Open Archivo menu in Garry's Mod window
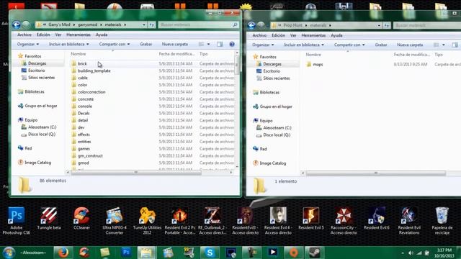The height and width of the screenshot is (259, 461). point(24,35)
